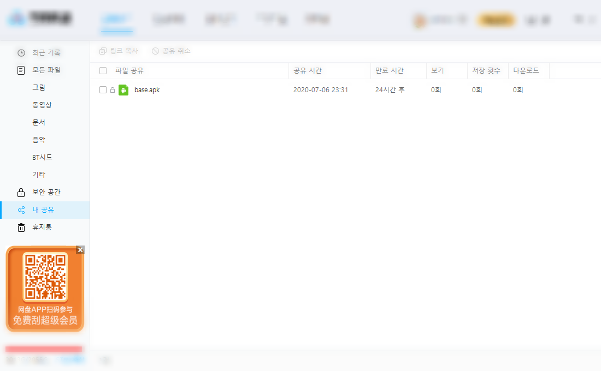Image resolution: width=601 pixels, height=371 pixels.
Task: Click the 만료 시간 column header
Action: pos(390,71)
